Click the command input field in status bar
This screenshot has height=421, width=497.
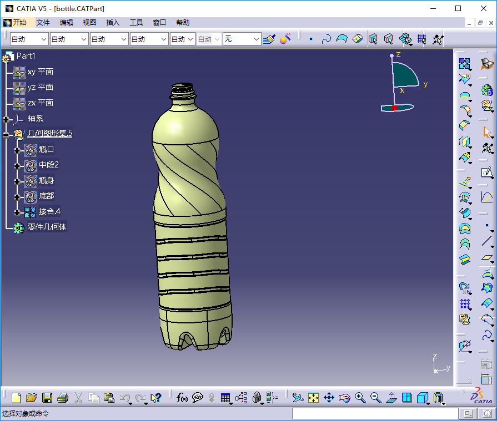(x=375, y=414)
